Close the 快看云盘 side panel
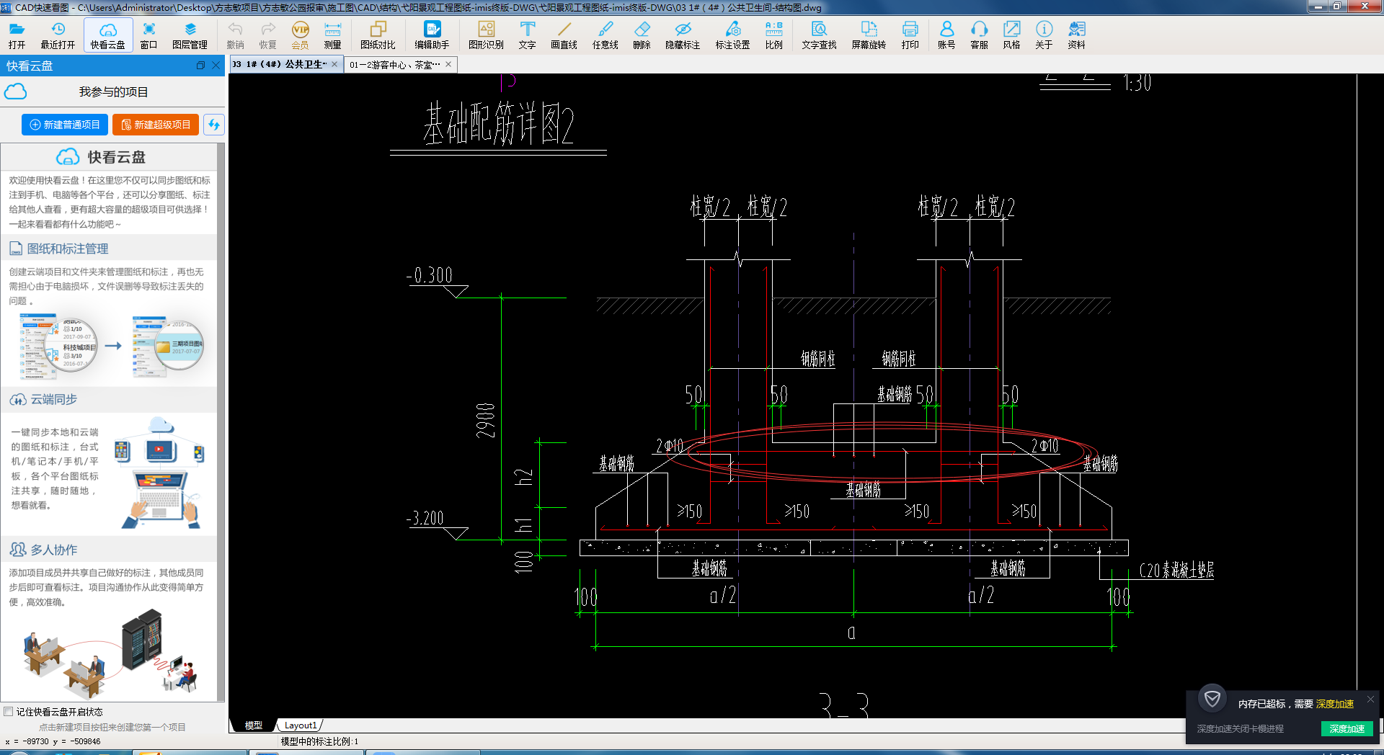Viewport: 1384px width, 755px height. (x=216, y=65)
